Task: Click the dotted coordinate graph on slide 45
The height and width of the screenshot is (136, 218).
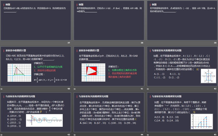Action: [203, 123]
